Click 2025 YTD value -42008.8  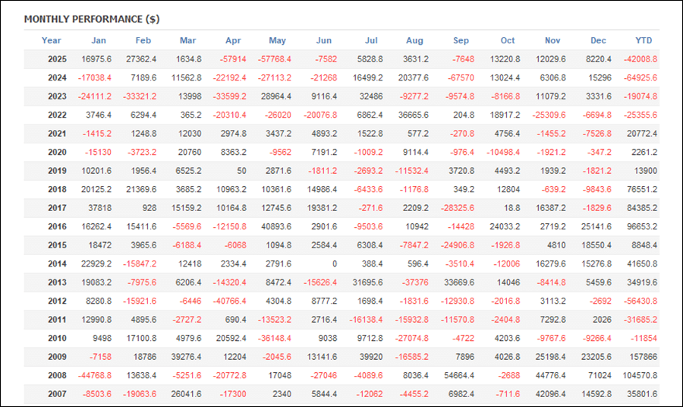click(x=638, y=59)
